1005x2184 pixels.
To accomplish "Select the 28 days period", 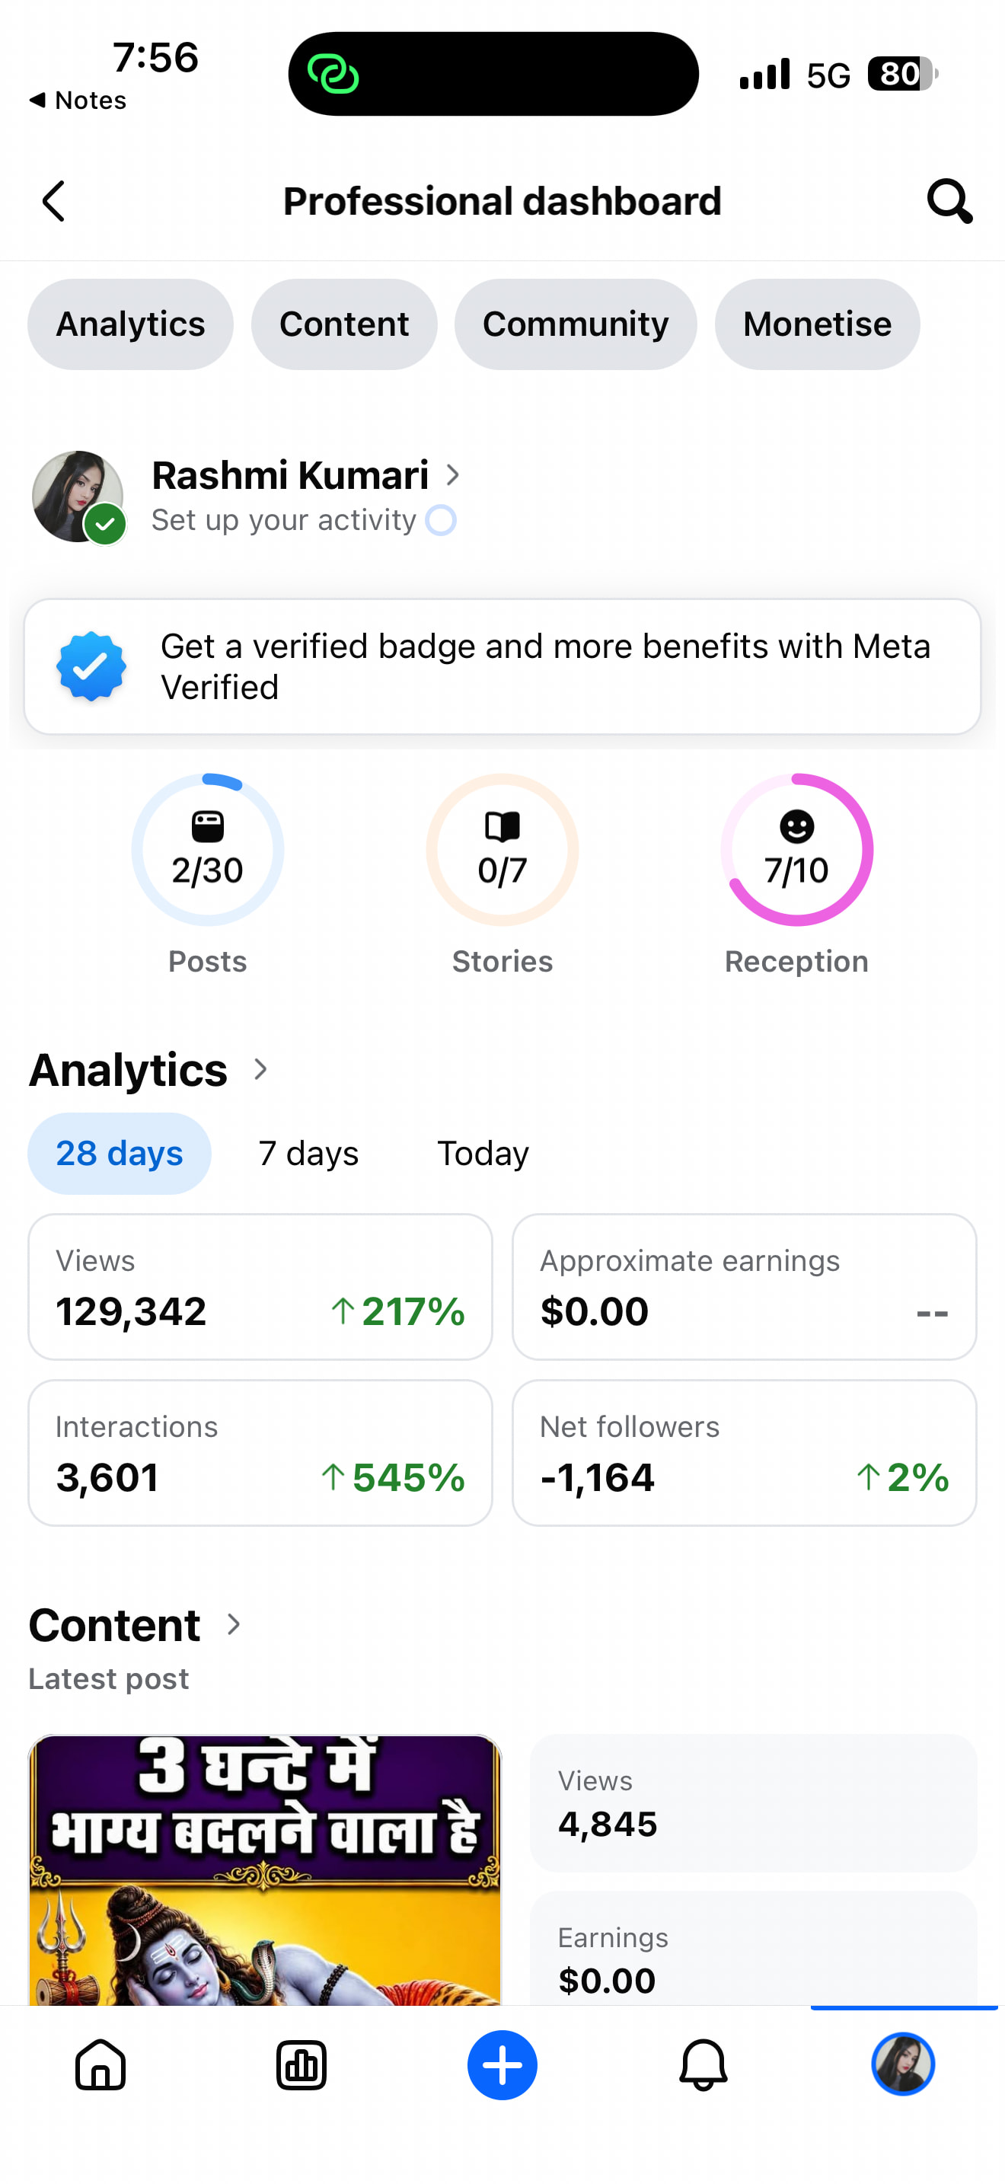I will tap(120, 1153).
